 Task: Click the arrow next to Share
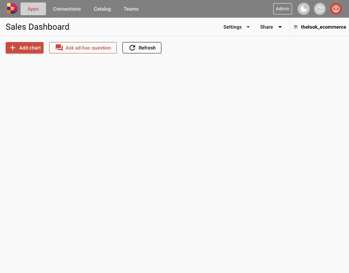click(280, 27)
